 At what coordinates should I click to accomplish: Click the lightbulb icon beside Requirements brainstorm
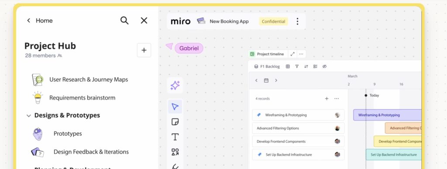click(x=38, y=98)
